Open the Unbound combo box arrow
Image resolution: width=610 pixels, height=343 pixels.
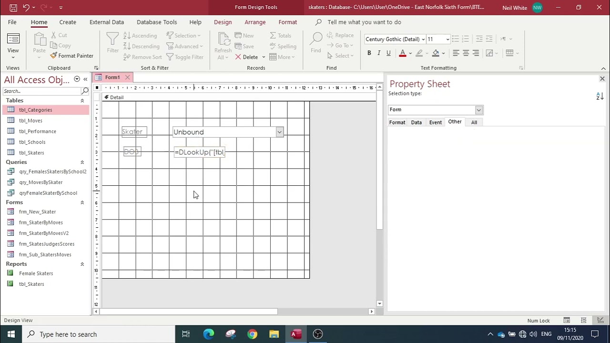[x=280, y=132]
